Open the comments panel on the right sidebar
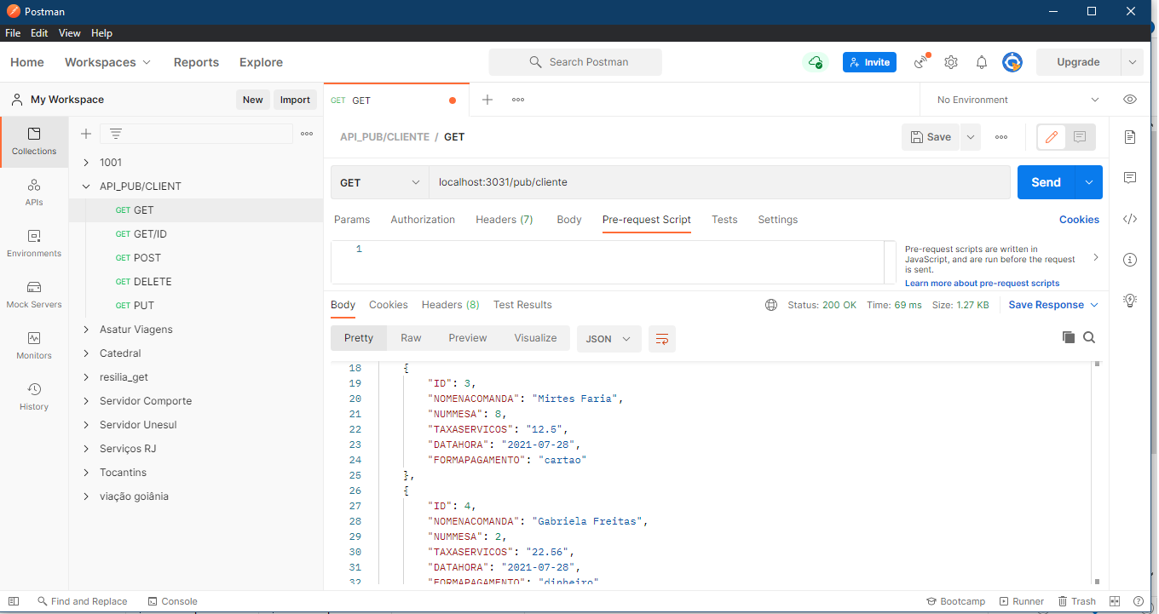Viewport: 1159px width, 614px height. tap(1130, 177)
